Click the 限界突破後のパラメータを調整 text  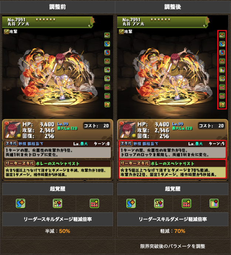click(173, 246)
